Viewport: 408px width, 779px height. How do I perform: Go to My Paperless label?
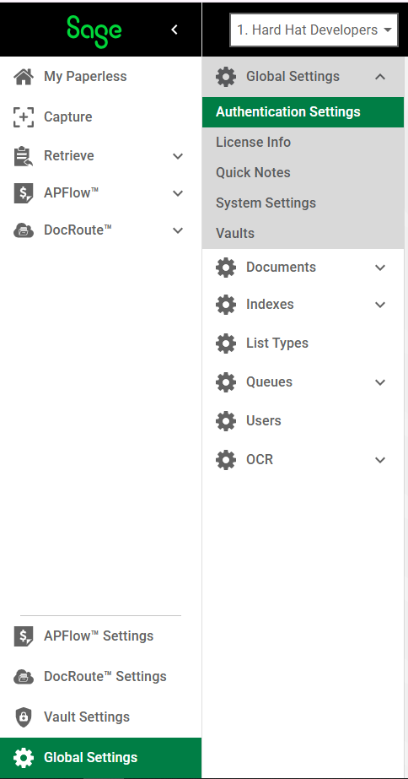coord(85,77)
